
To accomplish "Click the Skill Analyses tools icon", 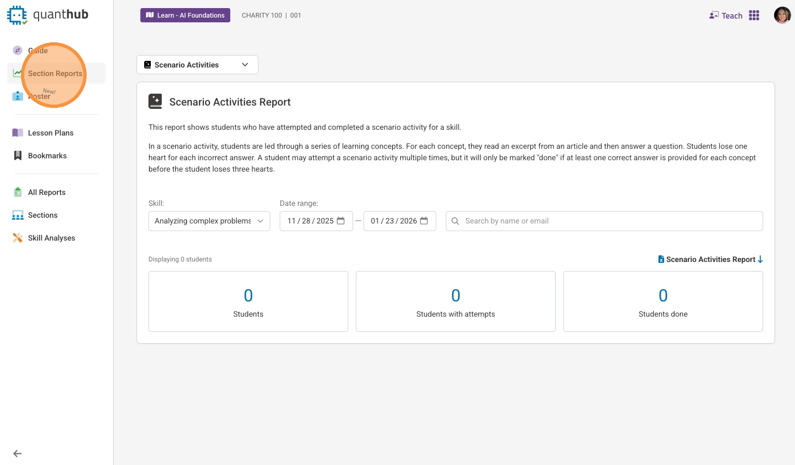I will pyautogui.click(x=18, y=238).
